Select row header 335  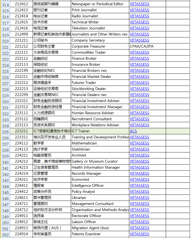tap(5, 131)
